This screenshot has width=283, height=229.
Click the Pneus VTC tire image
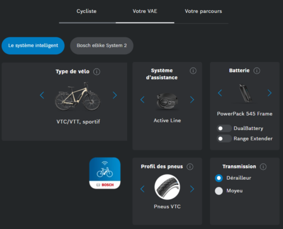coord(167,187)
